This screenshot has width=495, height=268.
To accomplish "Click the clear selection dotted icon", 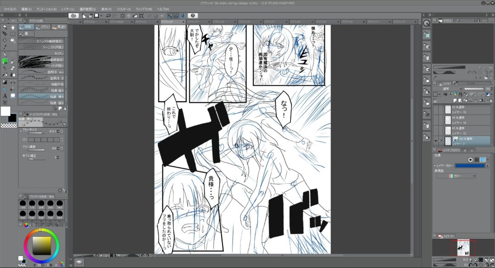I will click(123, 16).
